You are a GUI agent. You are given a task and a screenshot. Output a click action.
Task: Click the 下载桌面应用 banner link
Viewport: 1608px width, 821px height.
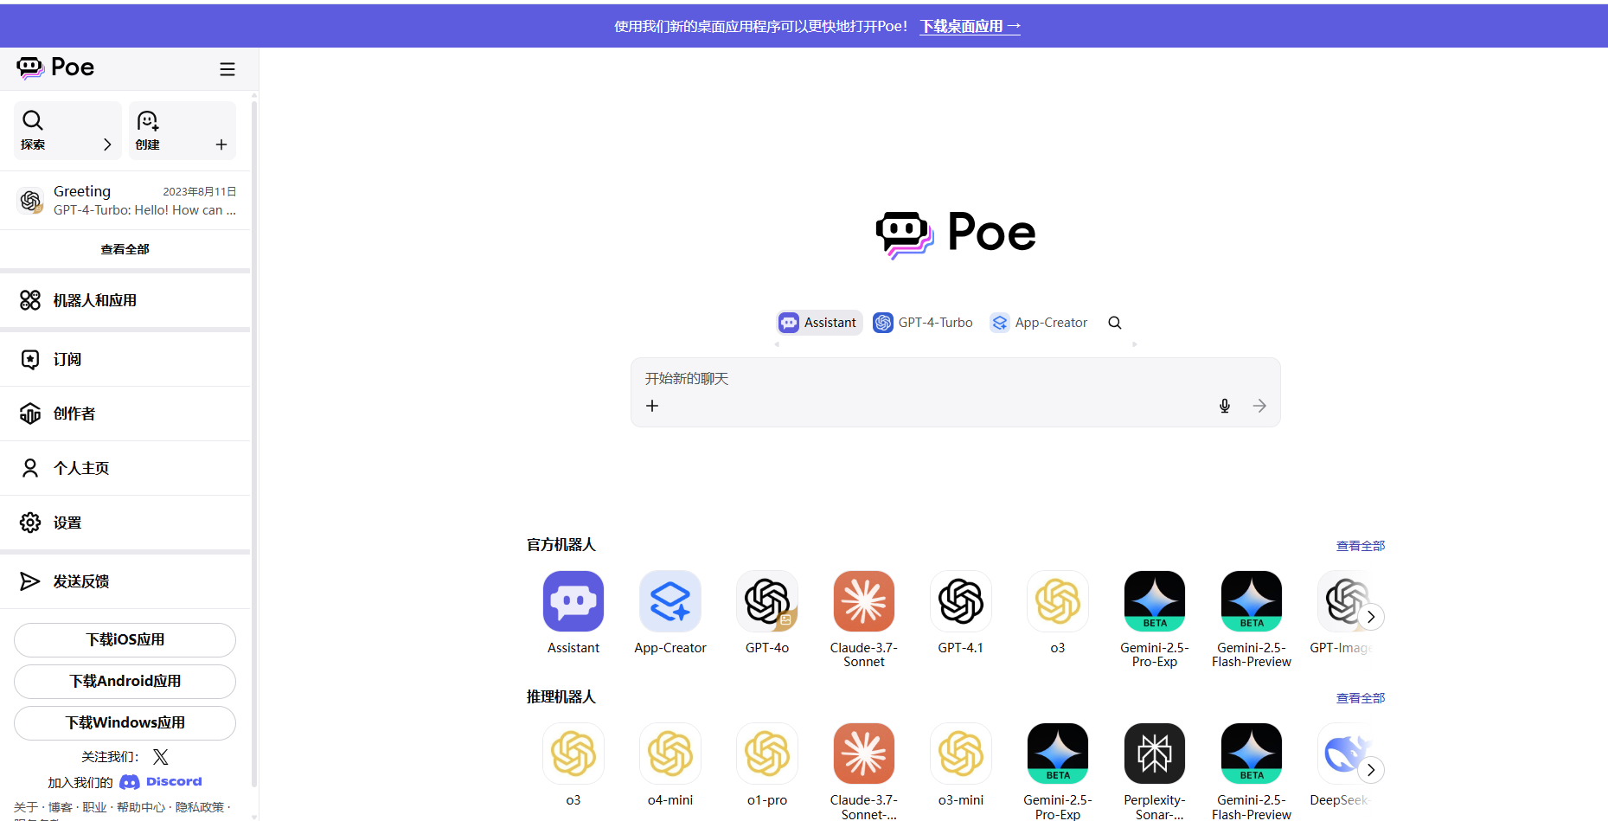tap(971, 27)
